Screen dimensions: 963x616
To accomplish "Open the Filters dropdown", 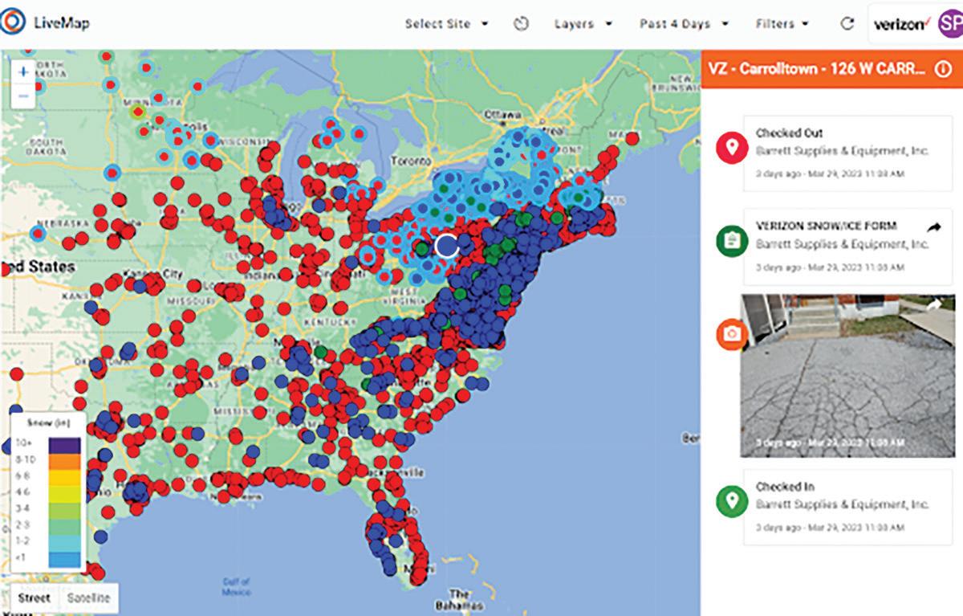I will [x=782, y=23].
